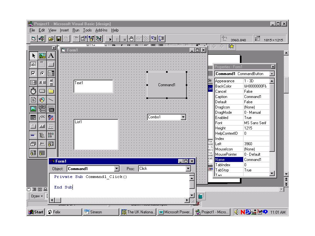Switch to Microsoft Power... taskbar button
Image resolution: width=315 pixels, height=236 pixels.
tap(175, 212)
